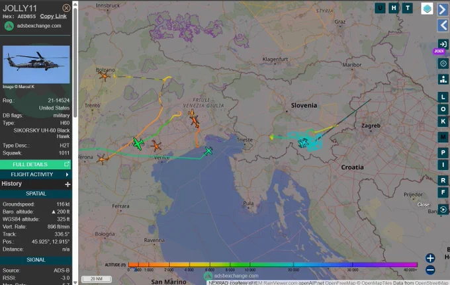The width and height of the screenshot is (450, 285).
Task: Click the Zagreb city label on map
Action: tap(371, 126)
